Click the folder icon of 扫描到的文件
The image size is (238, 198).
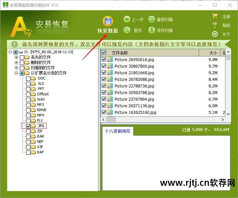[27, 68]
